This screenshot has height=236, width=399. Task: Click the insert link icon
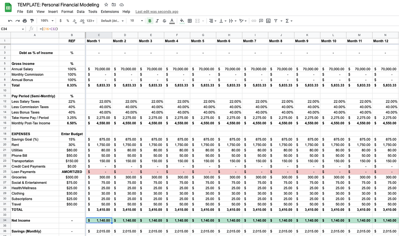254,21
